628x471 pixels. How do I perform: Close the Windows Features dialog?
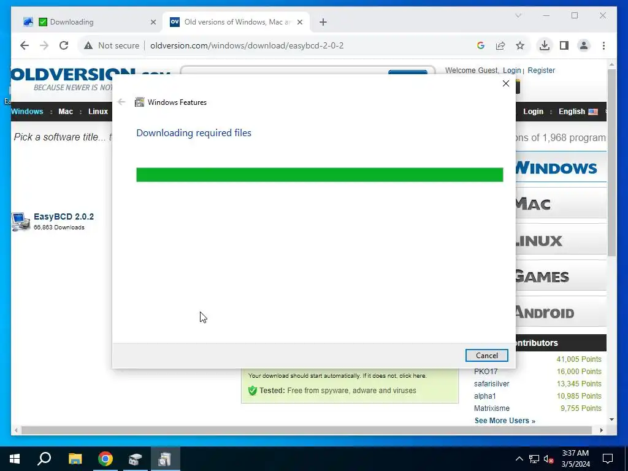[x=506, y=83]
